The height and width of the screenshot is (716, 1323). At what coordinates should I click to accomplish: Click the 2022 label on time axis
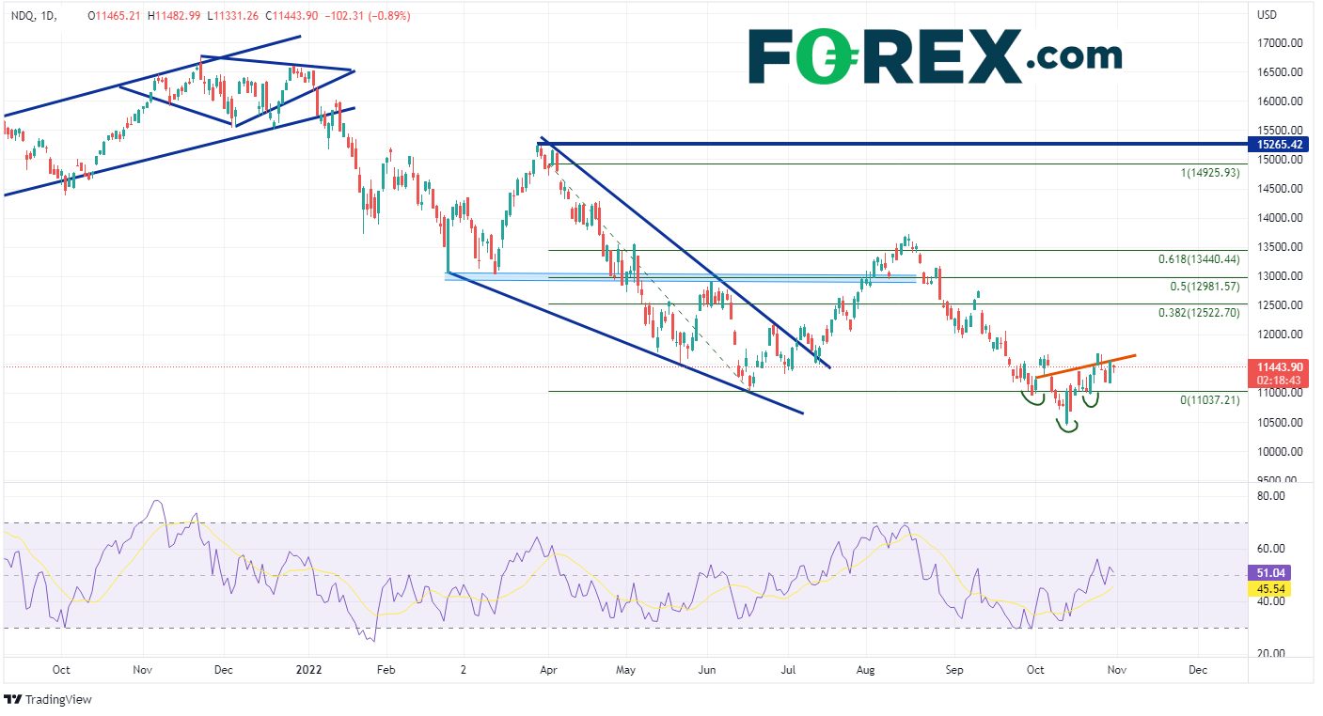pos(309,670)
